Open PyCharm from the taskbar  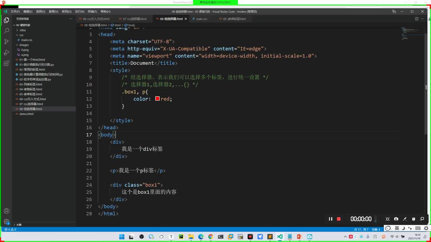[181, 237]
